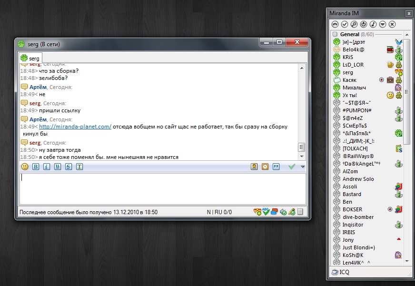The height and width of the screenshot is (286, 415).
Task: Open contact dive-bomber
Action: 358,217
